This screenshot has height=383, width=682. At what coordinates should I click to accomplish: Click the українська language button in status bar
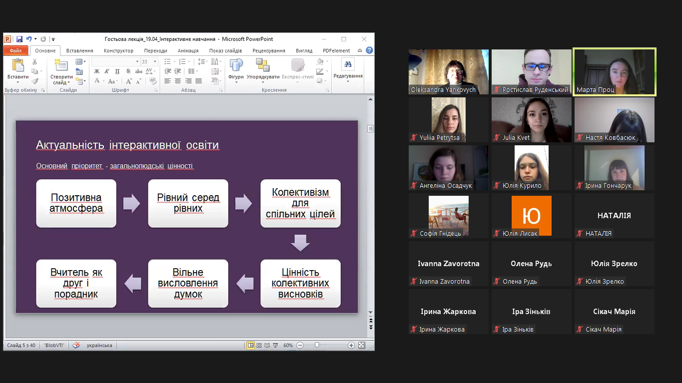tap(99, 345)
